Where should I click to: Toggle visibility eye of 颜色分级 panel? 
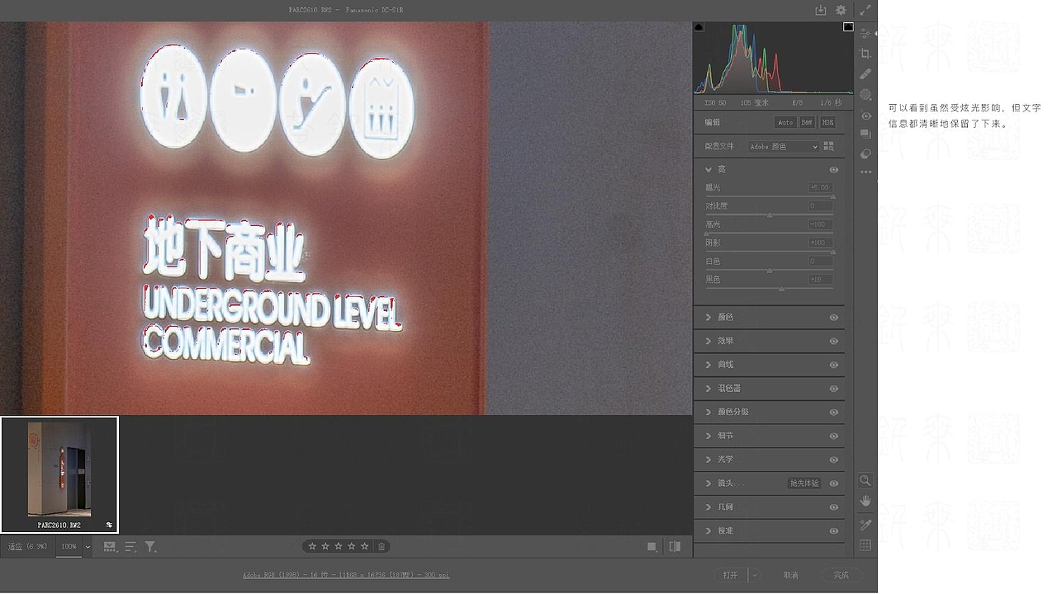pyautogui.click(x=834, y=412)
